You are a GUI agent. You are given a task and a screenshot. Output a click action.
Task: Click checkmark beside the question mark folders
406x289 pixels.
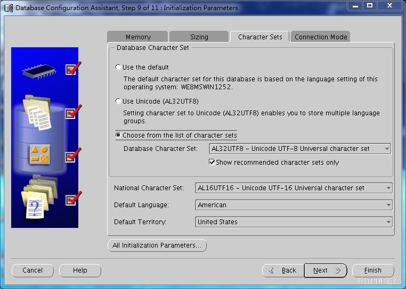click(74, 198)
